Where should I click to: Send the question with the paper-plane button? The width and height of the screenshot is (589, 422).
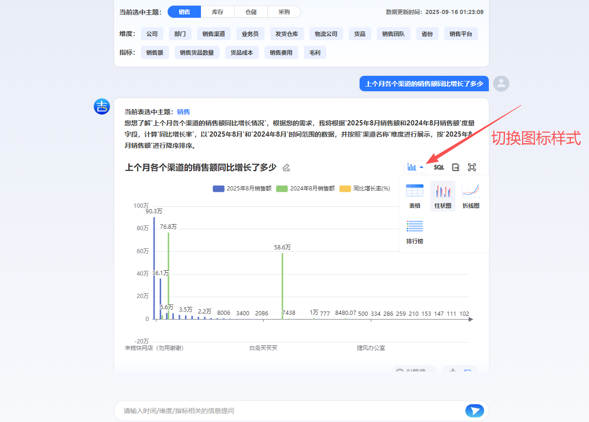click(x=474, y=411)
